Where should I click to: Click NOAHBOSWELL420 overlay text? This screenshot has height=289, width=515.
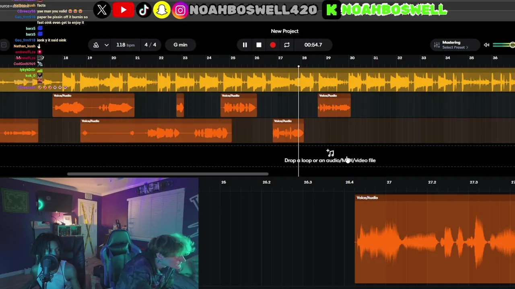point(253,10)
